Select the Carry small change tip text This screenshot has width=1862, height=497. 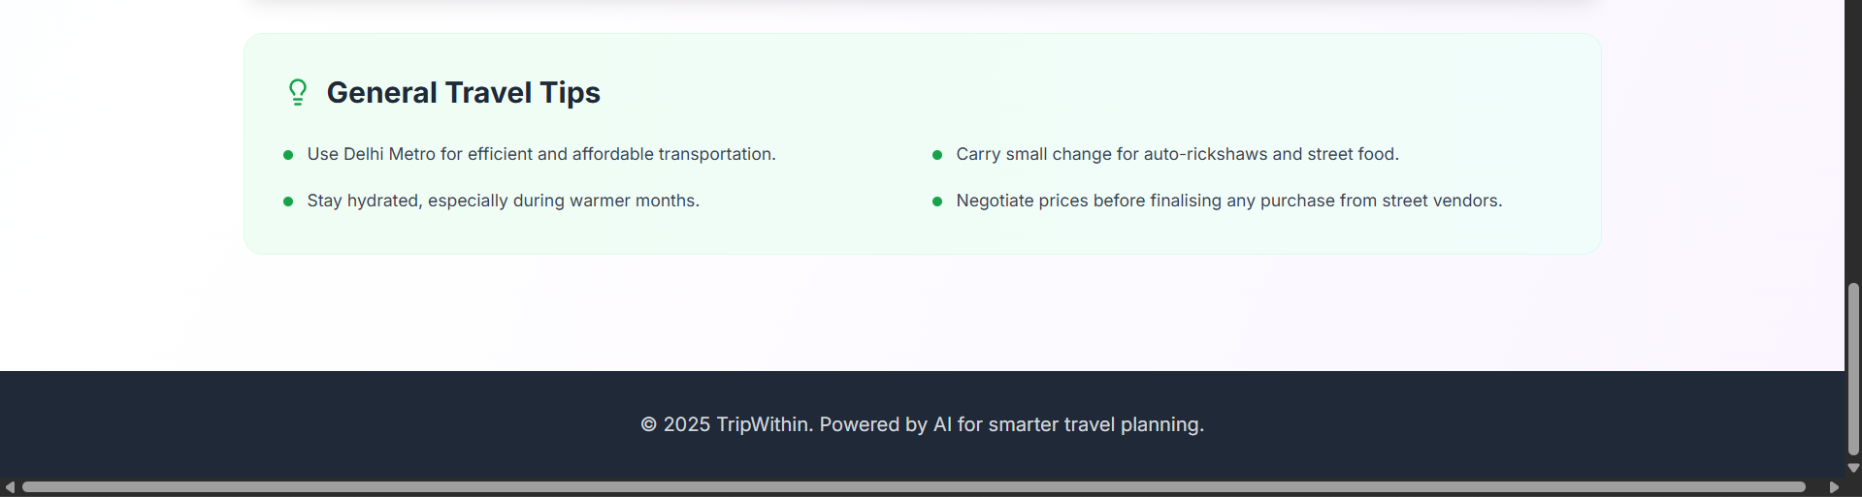click(1177, 154)
